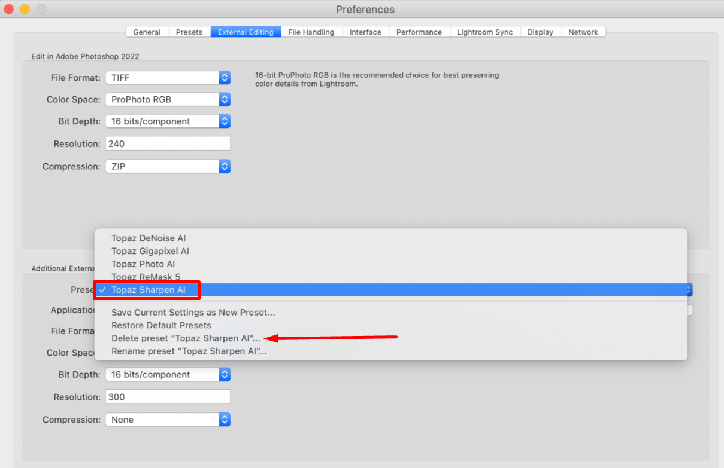The image size is (724, 468).
Task: Open the Performance tab
Action: pyautogui.click(x=419, y=32)
